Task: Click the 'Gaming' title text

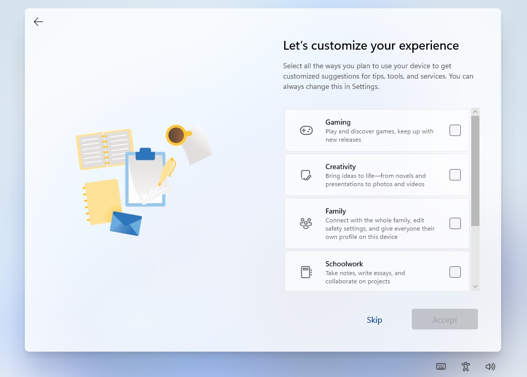Action: [x=338, y=122]
